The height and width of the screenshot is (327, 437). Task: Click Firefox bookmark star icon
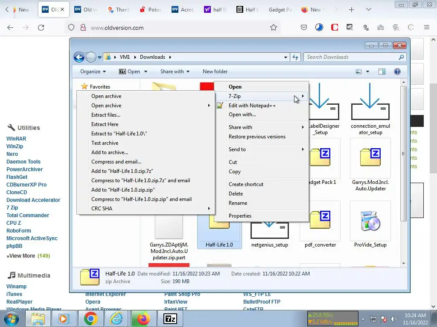point(274,27)
